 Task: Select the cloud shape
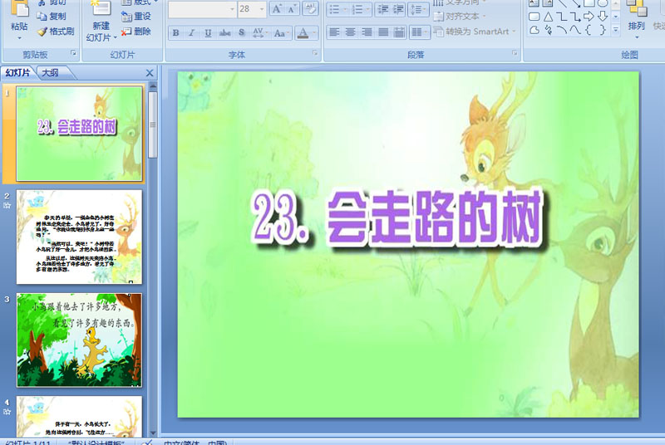tap(534, 30)
